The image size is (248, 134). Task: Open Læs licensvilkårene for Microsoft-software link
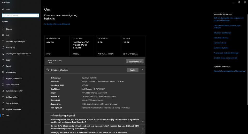coord(227,27)
